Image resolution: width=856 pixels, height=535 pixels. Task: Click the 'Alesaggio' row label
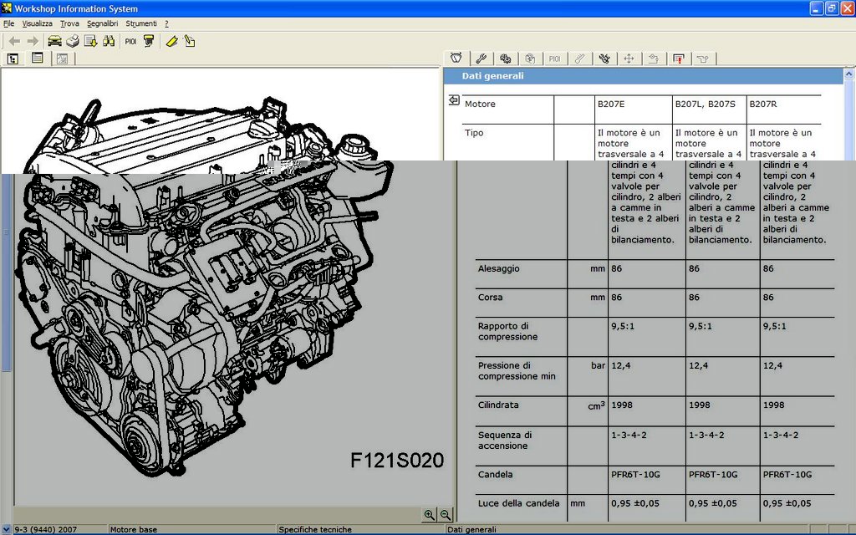click(x=498, y=268)
